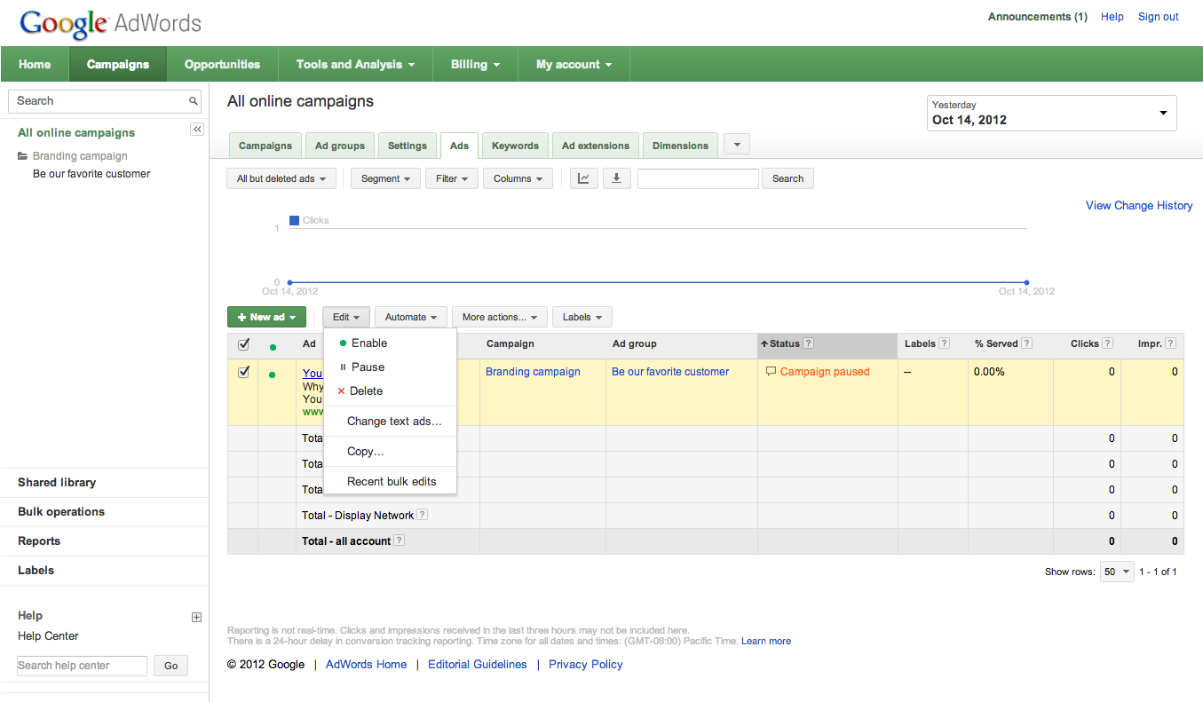The image size is (1203, 702).
Task: Choose Delete from the Edit menu
Action: point(390,391)
